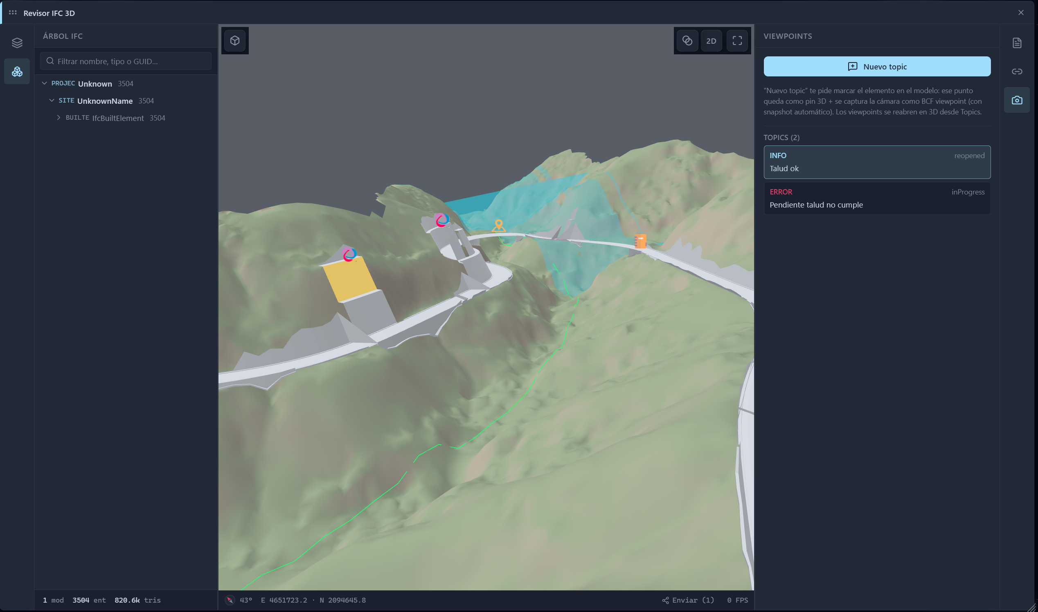Click the app grip dots icon
Screen dimensions: 1038x612
click(x=13, y=13)
